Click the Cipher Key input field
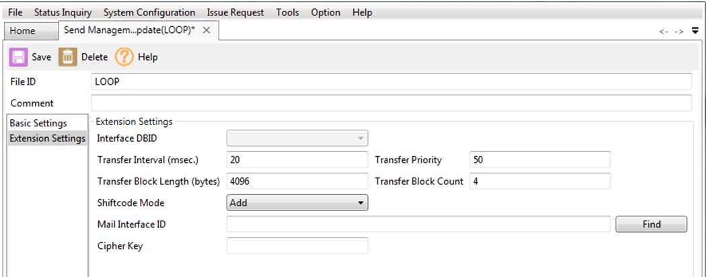The width and height of the screenshot is (707, 277). 297,245
